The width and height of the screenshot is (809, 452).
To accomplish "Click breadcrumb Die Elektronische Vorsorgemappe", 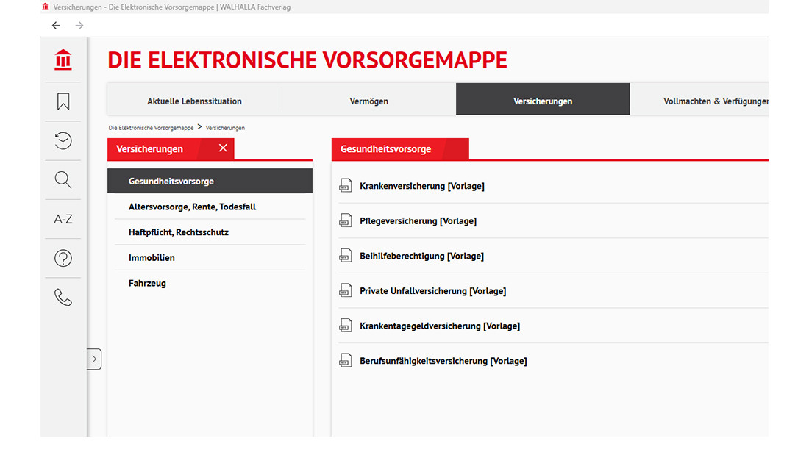I will 152,128.
